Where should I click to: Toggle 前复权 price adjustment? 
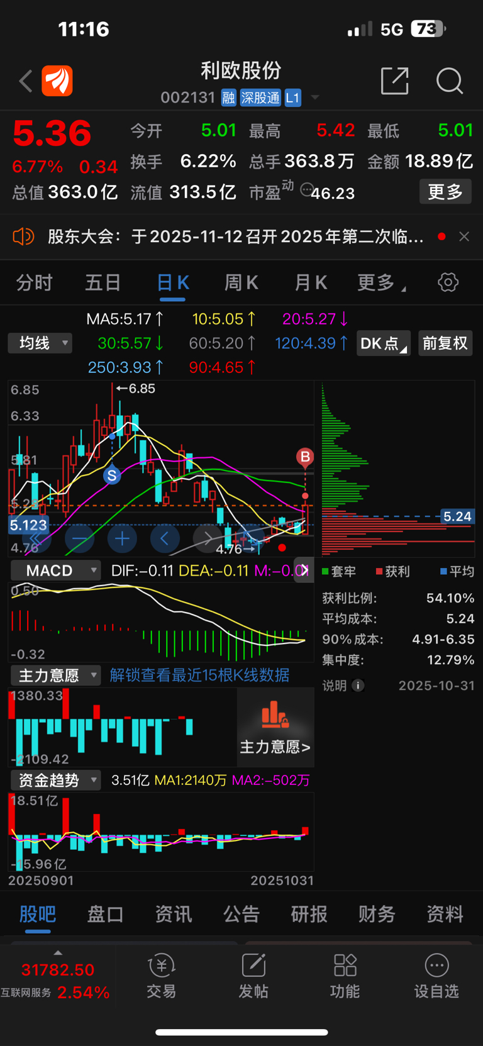pos(445,343)
